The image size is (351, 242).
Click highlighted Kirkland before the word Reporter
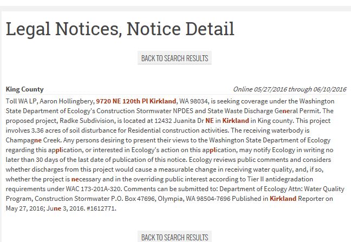pyautogui.click(x=283, y=199)
